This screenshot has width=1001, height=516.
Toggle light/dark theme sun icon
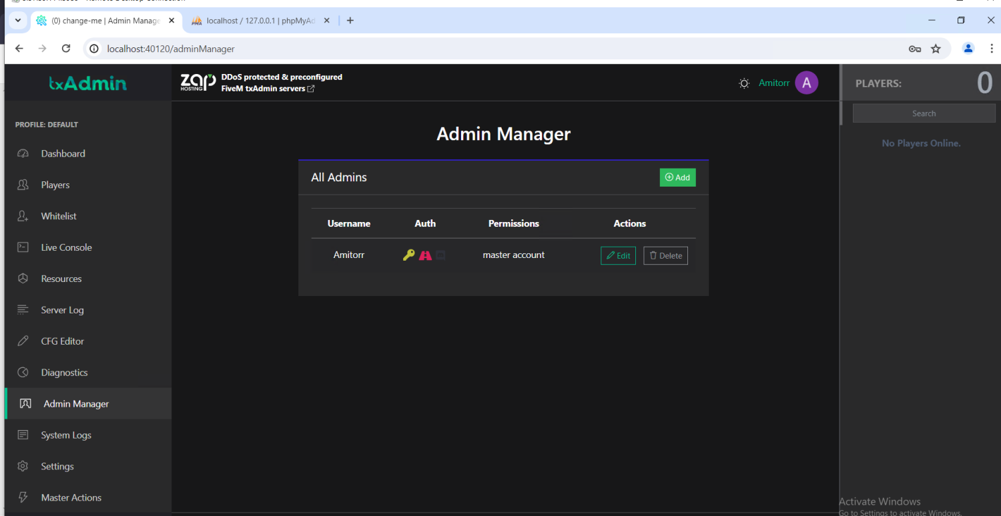(x=744, y=83)
